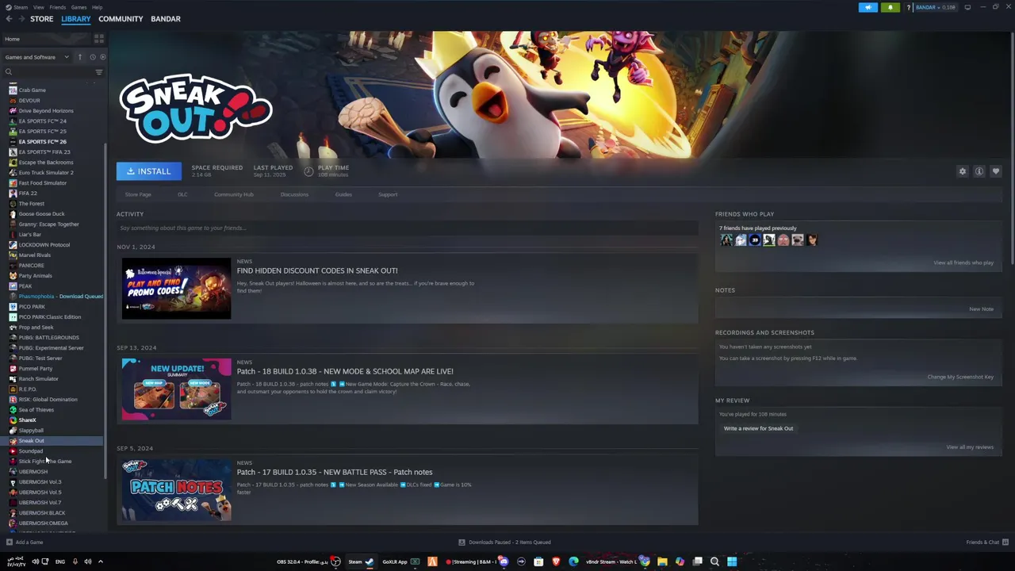1015x571 pixels.
Task: Open the Guides link
Action: (343, 194)
